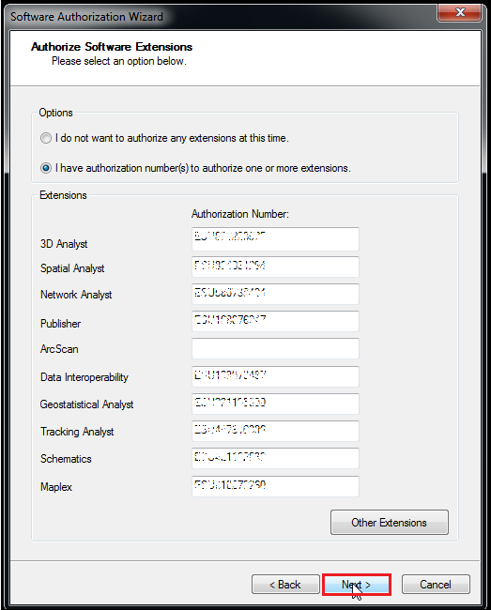The height and width of the screenshot is (610, 491).
Task: Go back with the Back button
Action: click(x=285, y=585)
